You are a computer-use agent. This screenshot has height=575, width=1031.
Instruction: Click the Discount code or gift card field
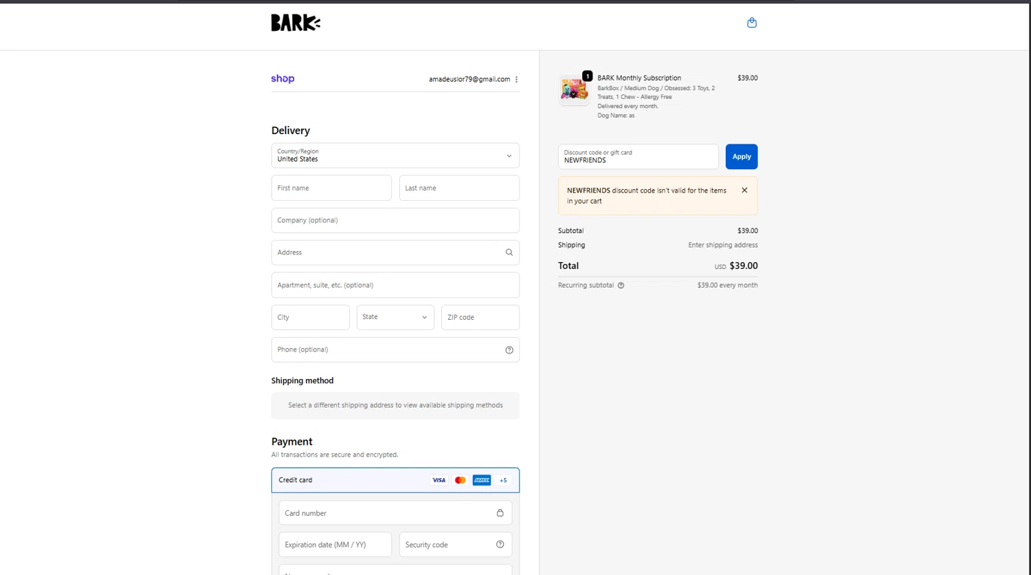point(639,157)
